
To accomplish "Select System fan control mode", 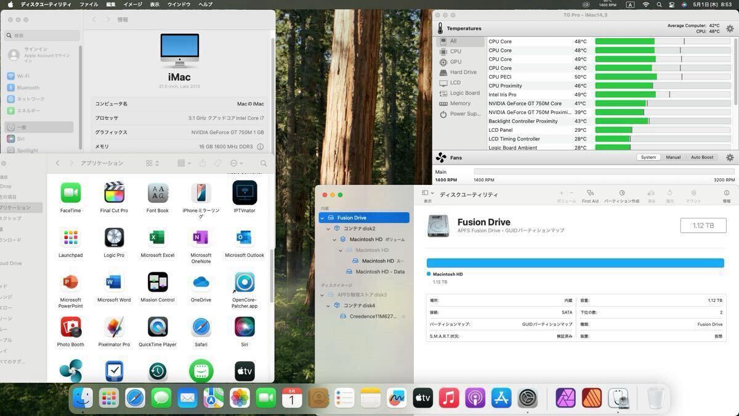I will point(648,157).
